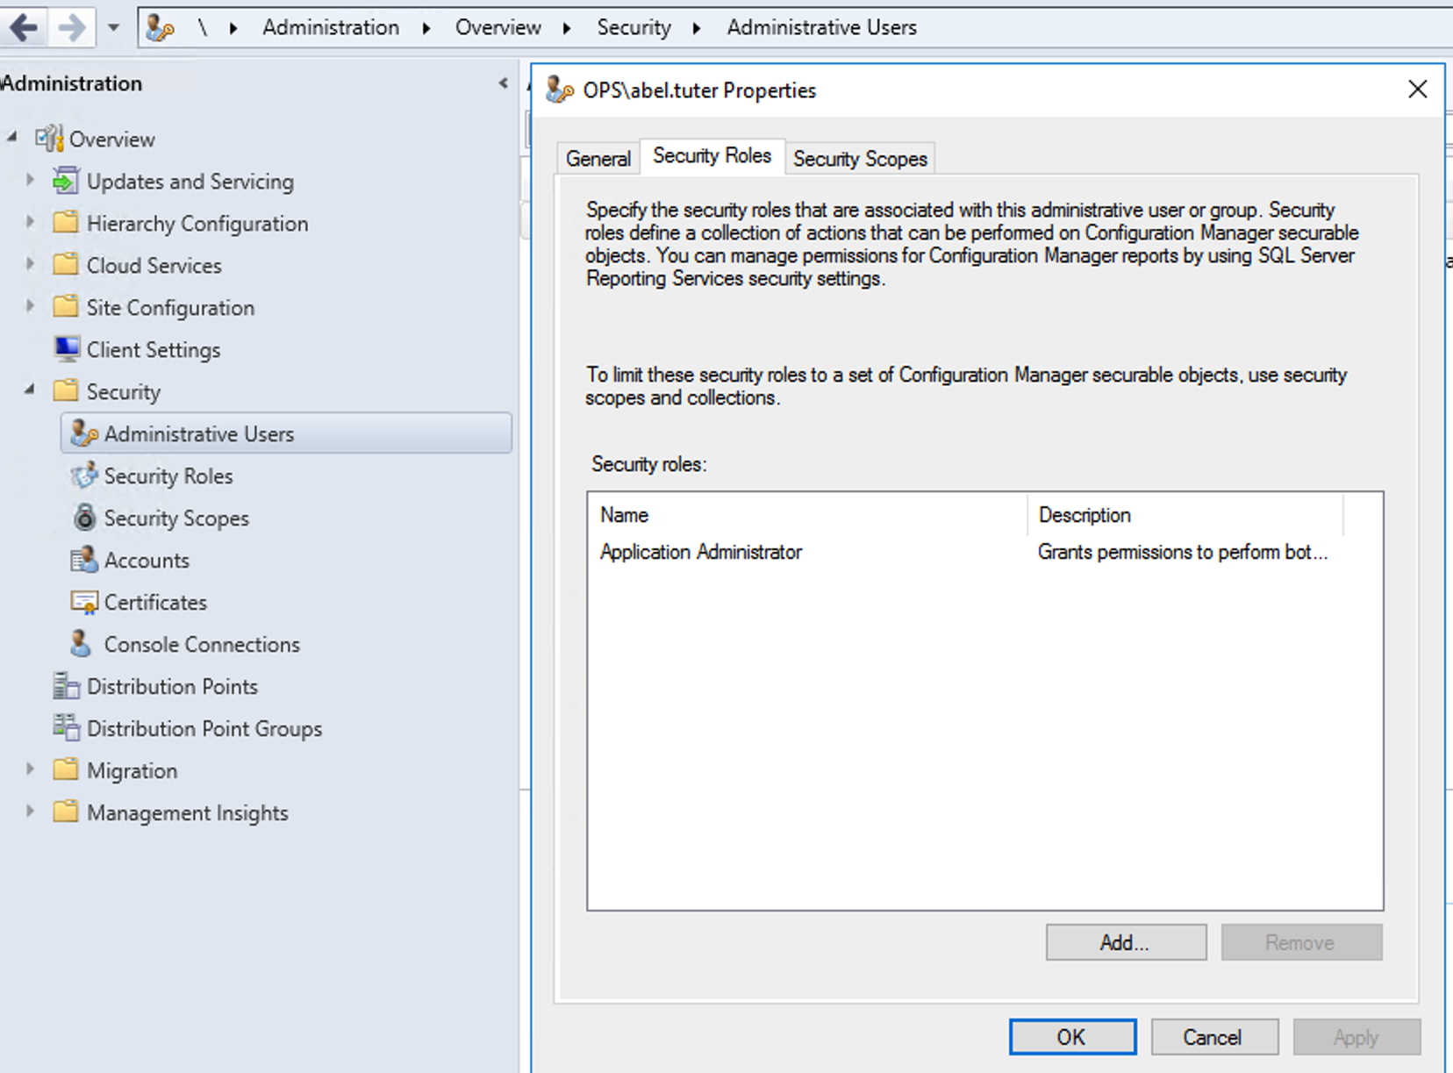Expand the Cloud Services node
The height and width of the screenshot is (1073, 1453).
(x=30, y=264)
